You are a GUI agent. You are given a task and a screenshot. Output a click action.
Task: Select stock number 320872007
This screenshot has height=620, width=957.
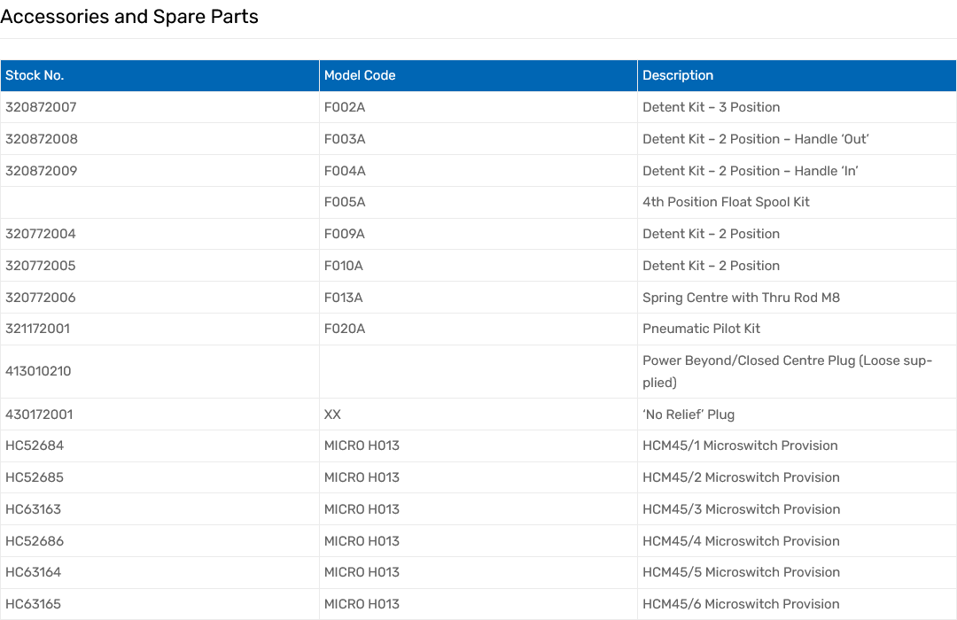tap(41, 107)
